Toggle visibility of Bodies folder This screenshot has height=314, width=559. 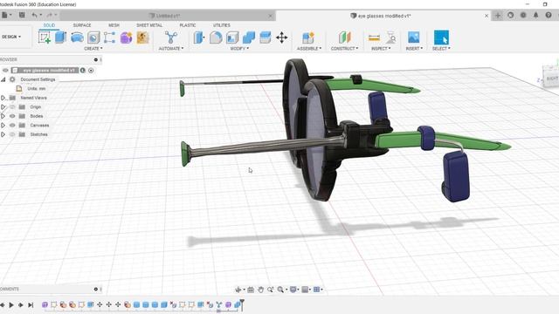pos(12,116)
